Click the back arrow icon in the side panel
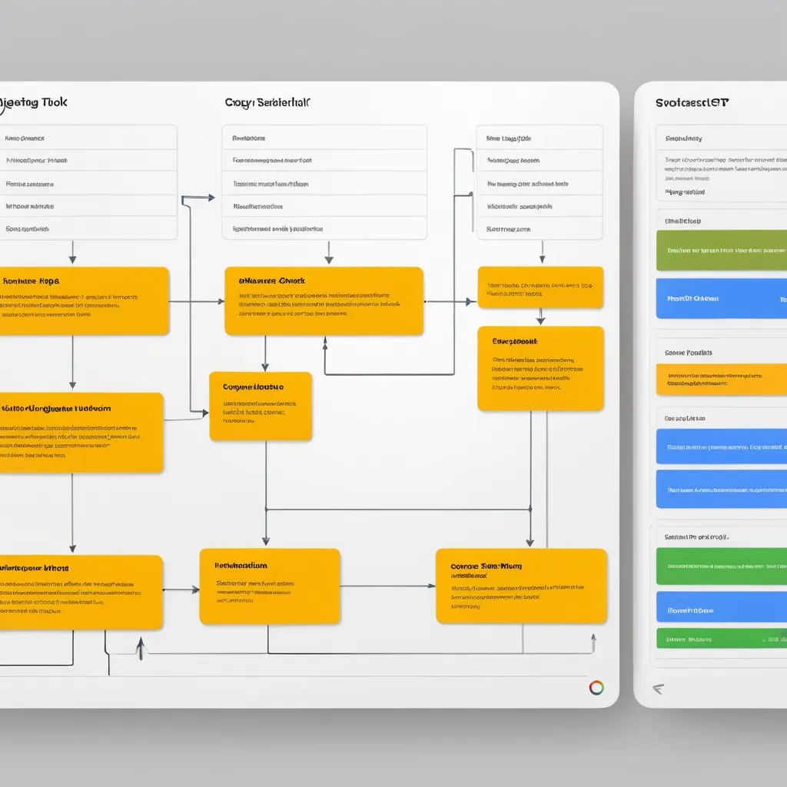Screen dimensions: 787x787 coord(659,689)
